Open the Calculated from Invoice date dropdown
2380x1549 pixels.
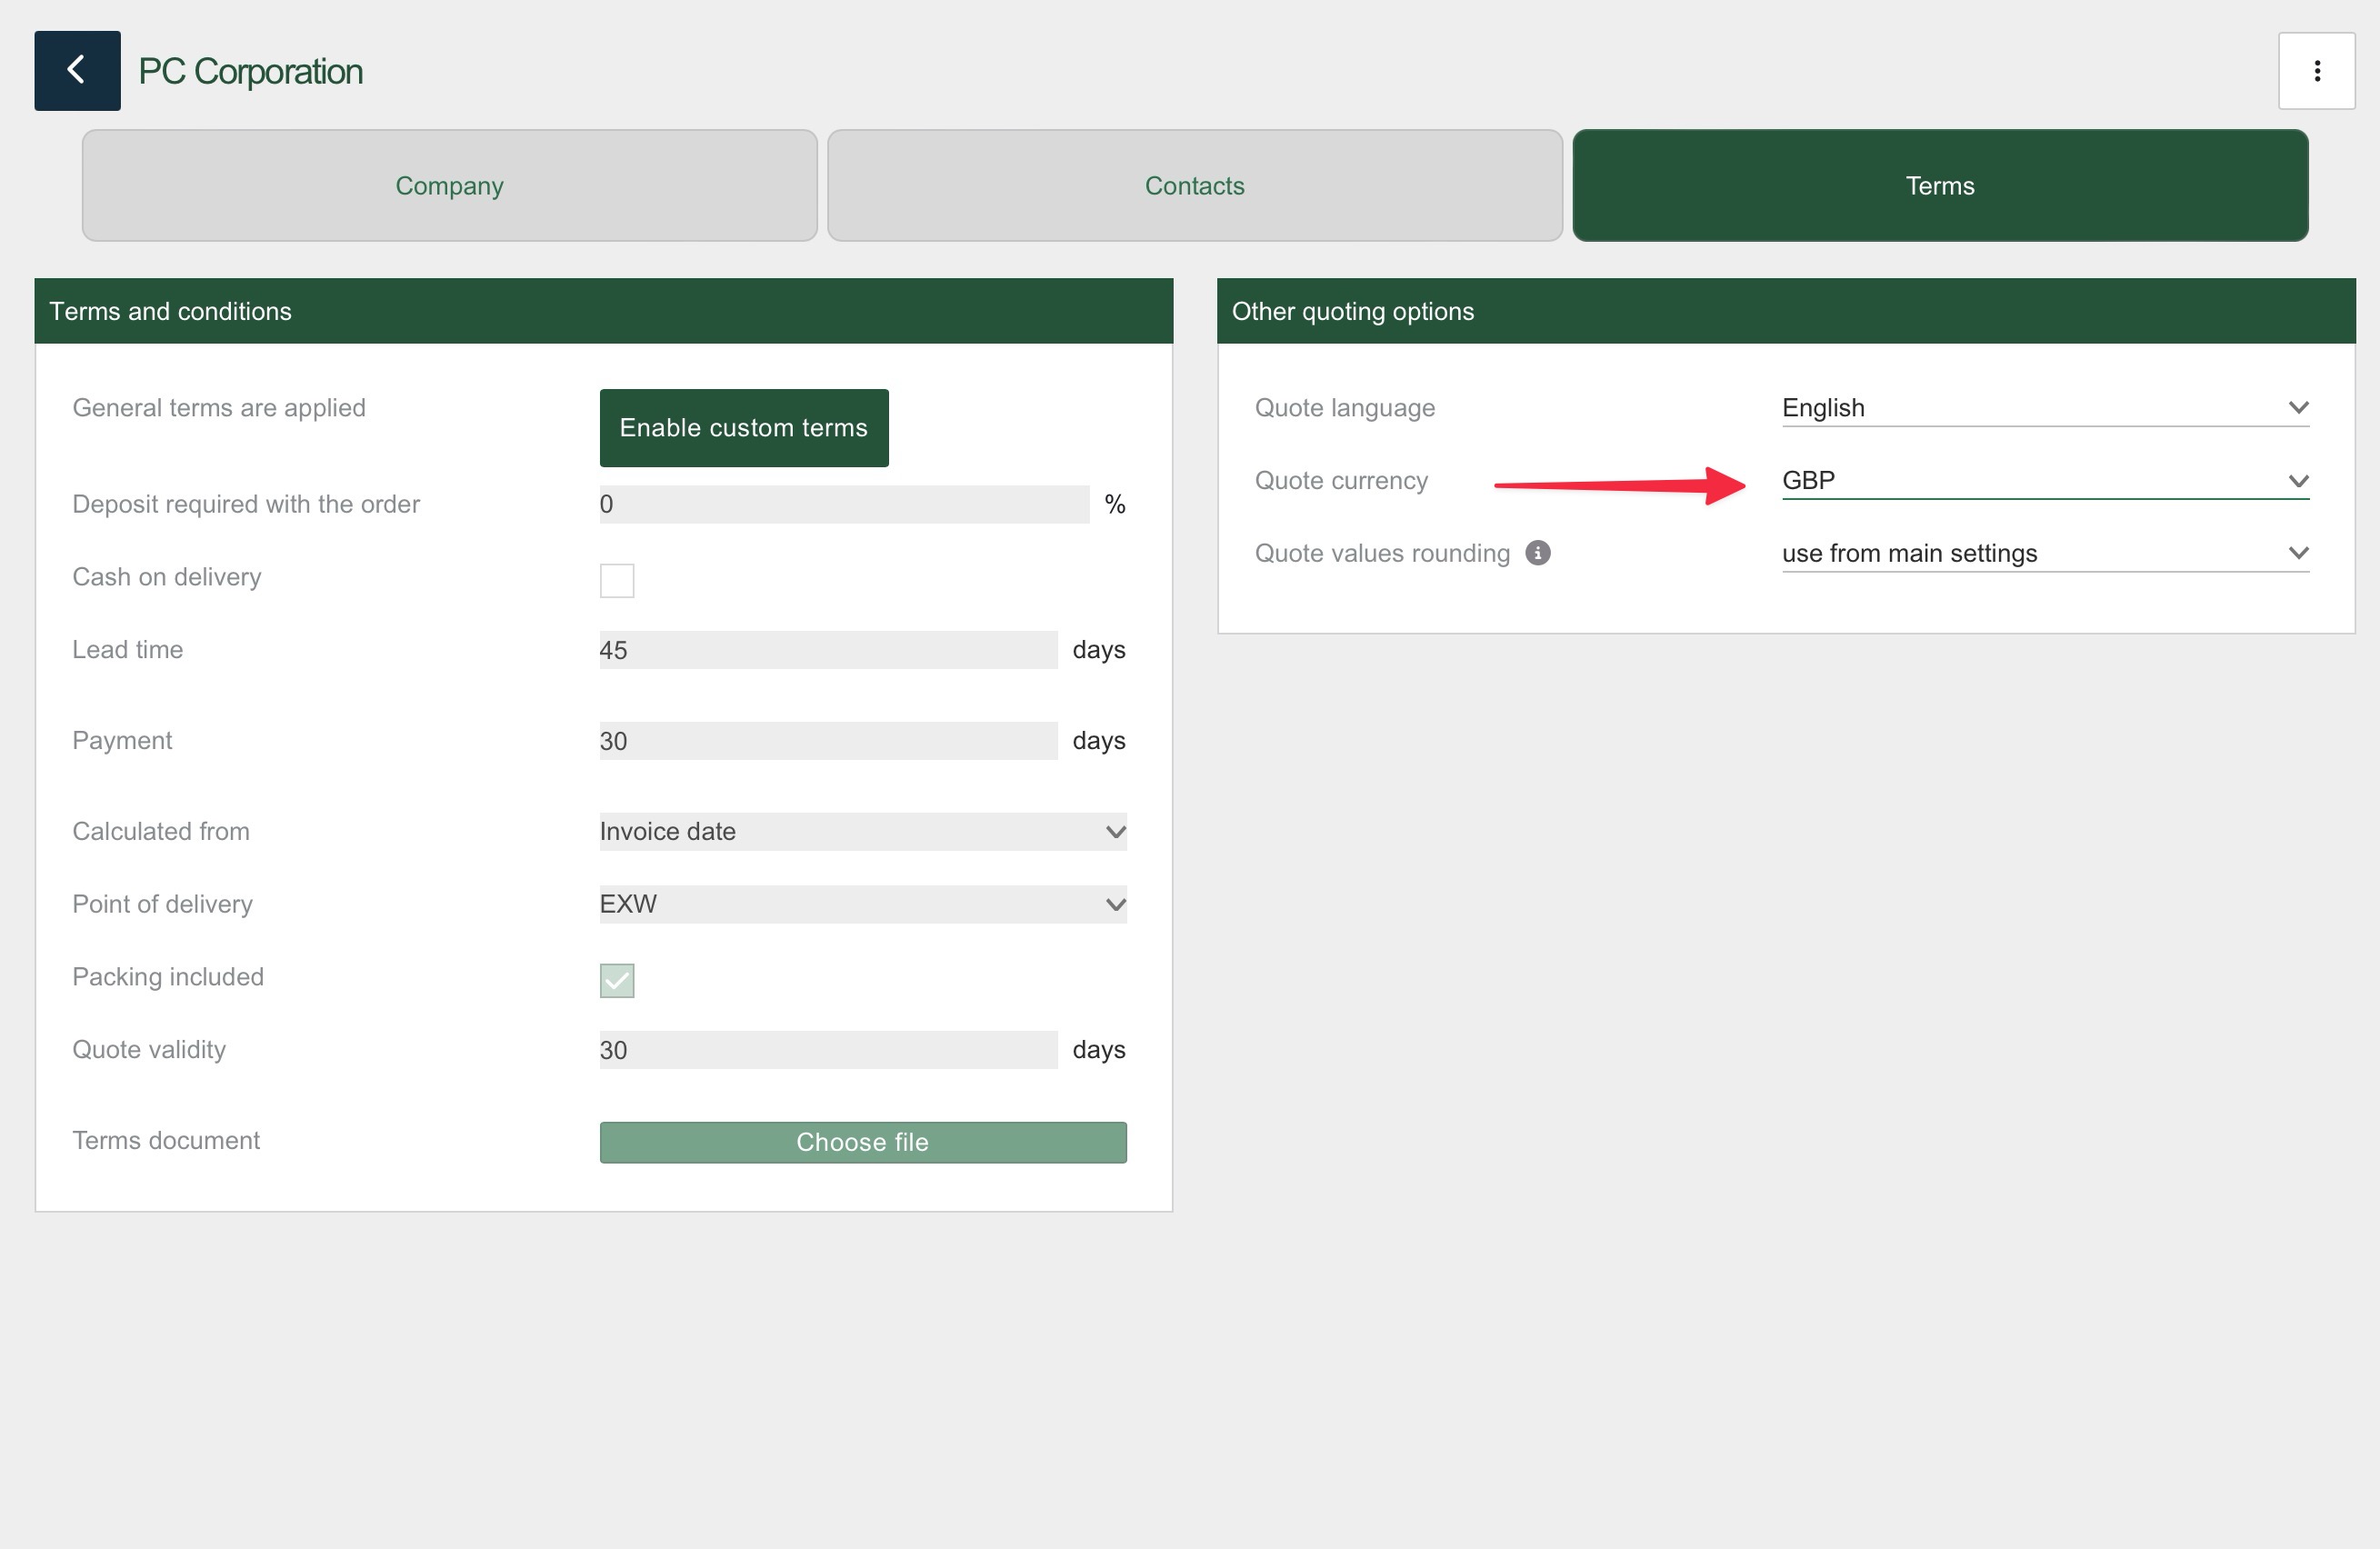(862, 832)
